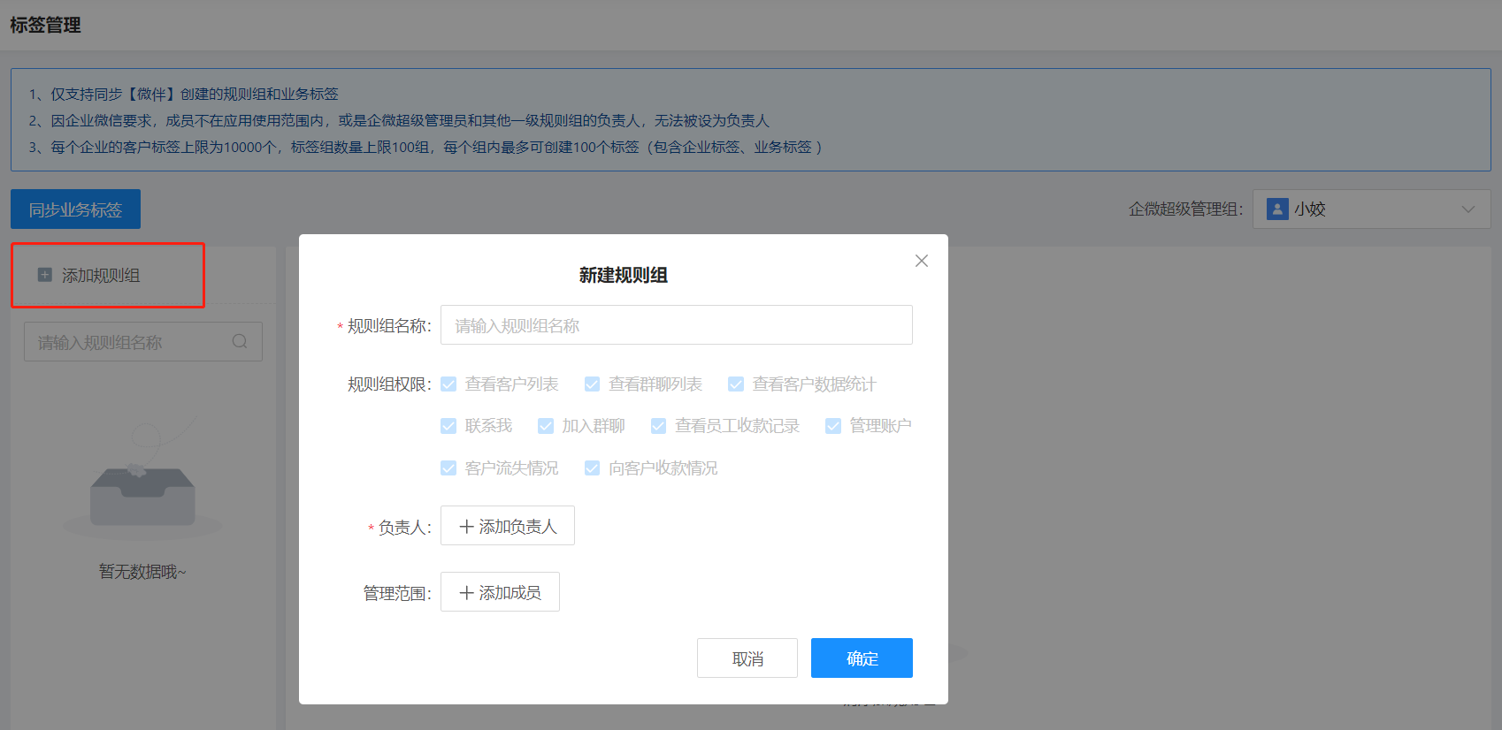Click the 确定 button

point(862,658)
